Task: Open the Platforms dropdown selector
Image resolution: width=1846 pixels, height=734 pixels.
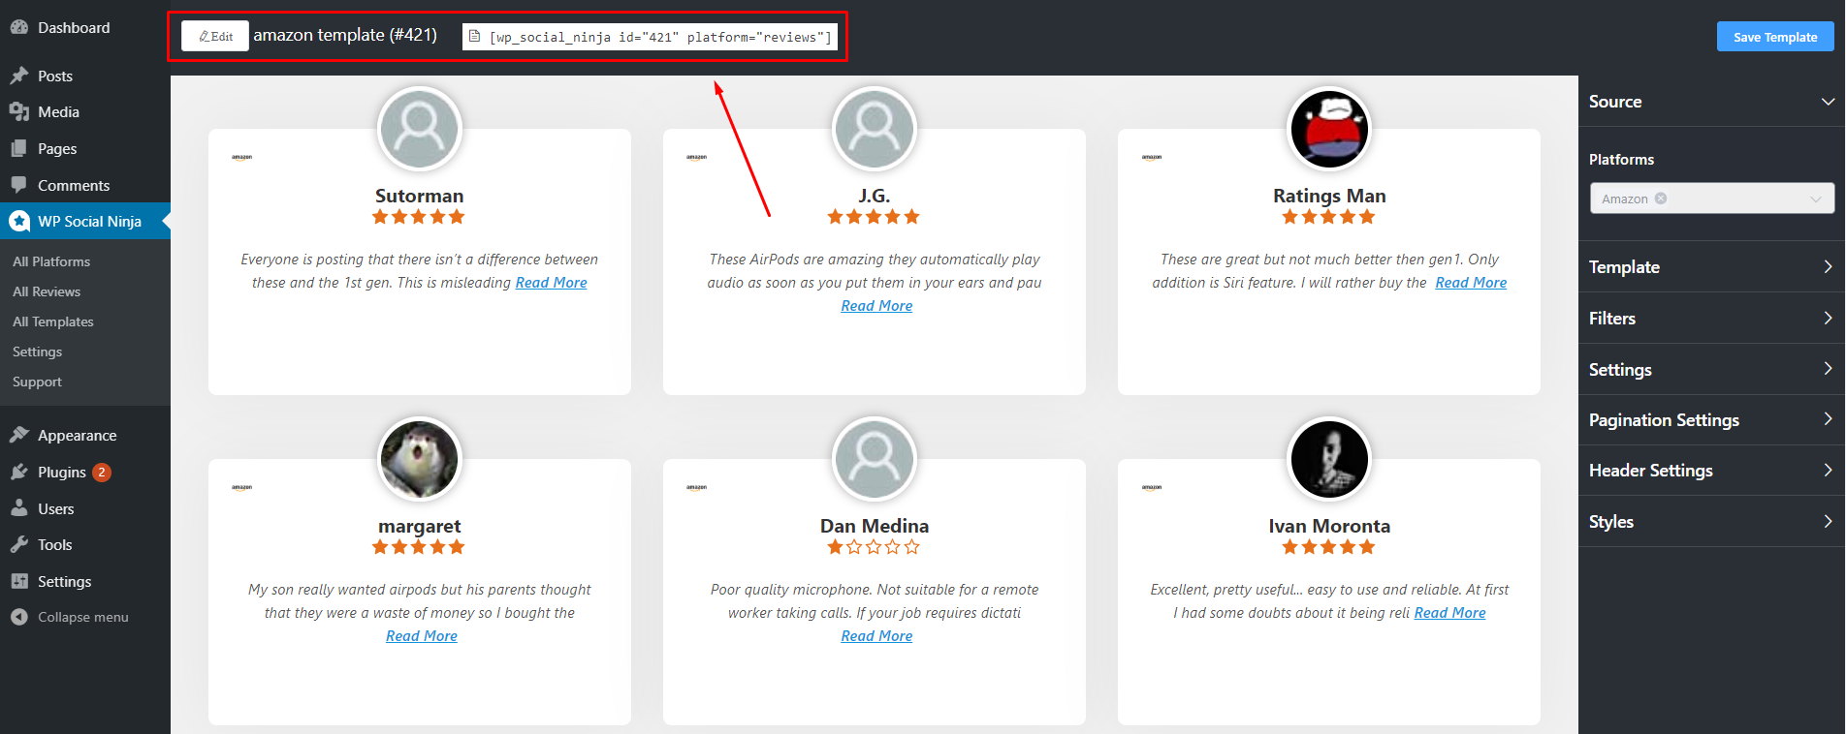Action: click(x=1712, y=199)
